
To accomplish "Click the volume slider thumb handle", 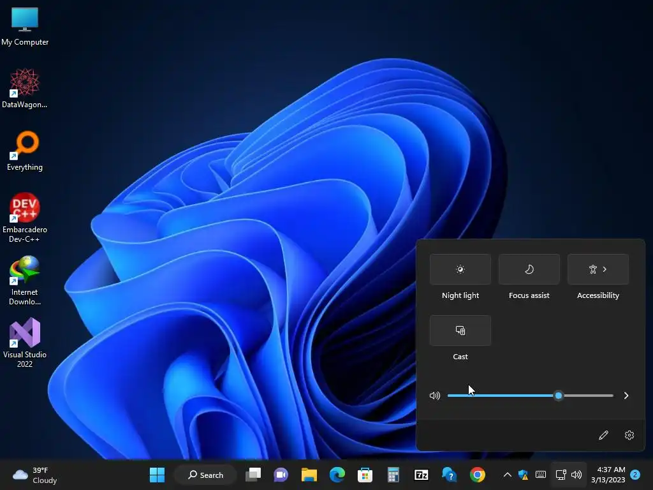I will coord(559,396).
